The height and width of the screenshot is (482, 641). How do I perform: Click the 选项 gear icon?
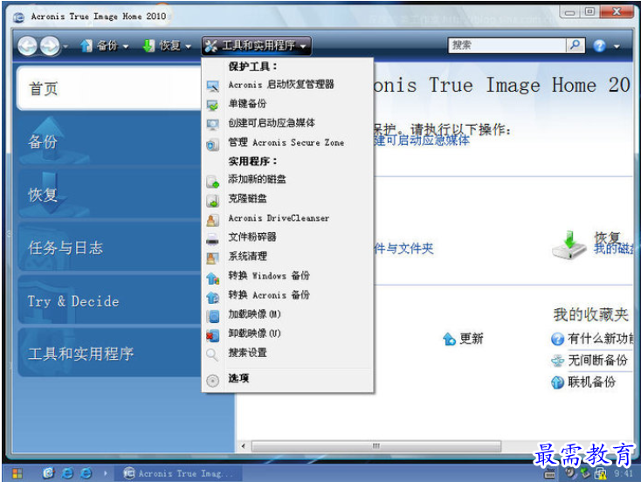point(212,381)
